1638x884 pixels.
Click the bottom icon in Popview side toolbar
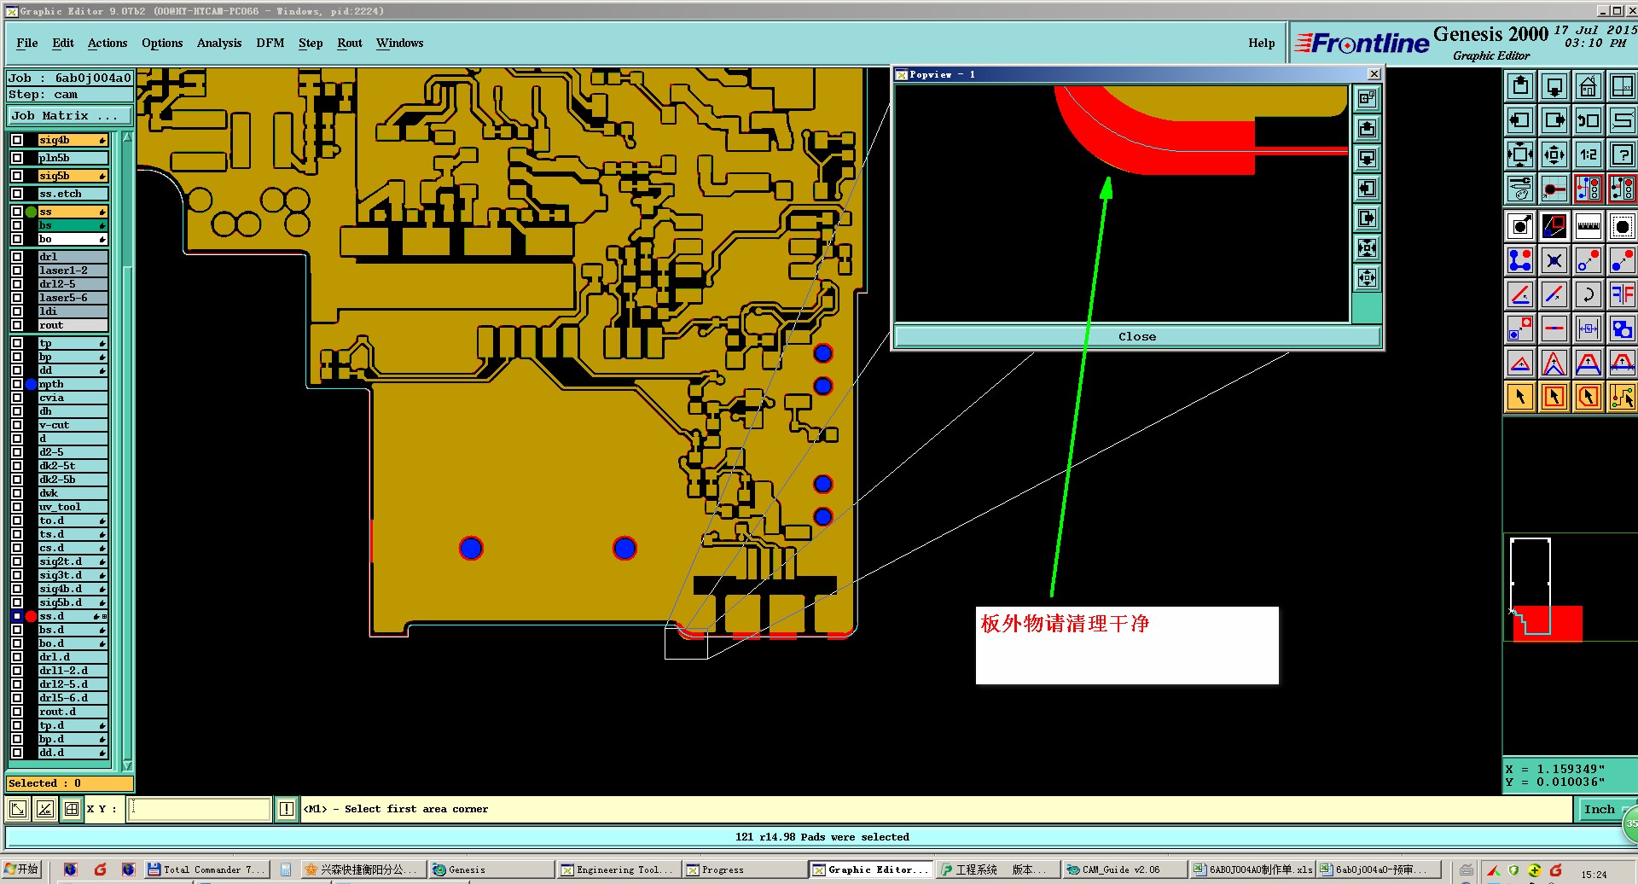tap(1367, 278)
